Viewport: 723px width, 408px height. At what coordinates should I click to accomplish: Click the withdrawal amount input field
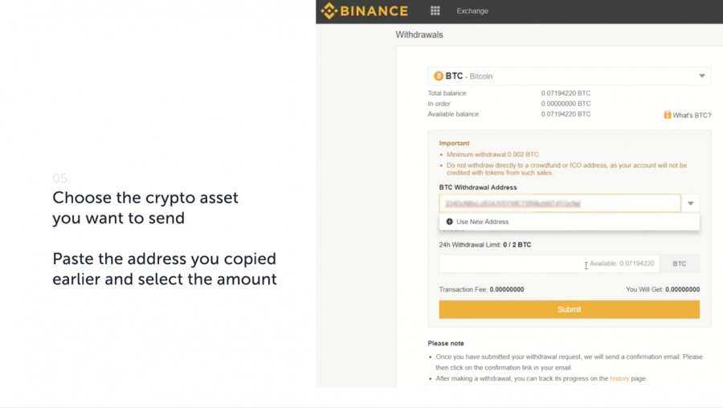549,263
